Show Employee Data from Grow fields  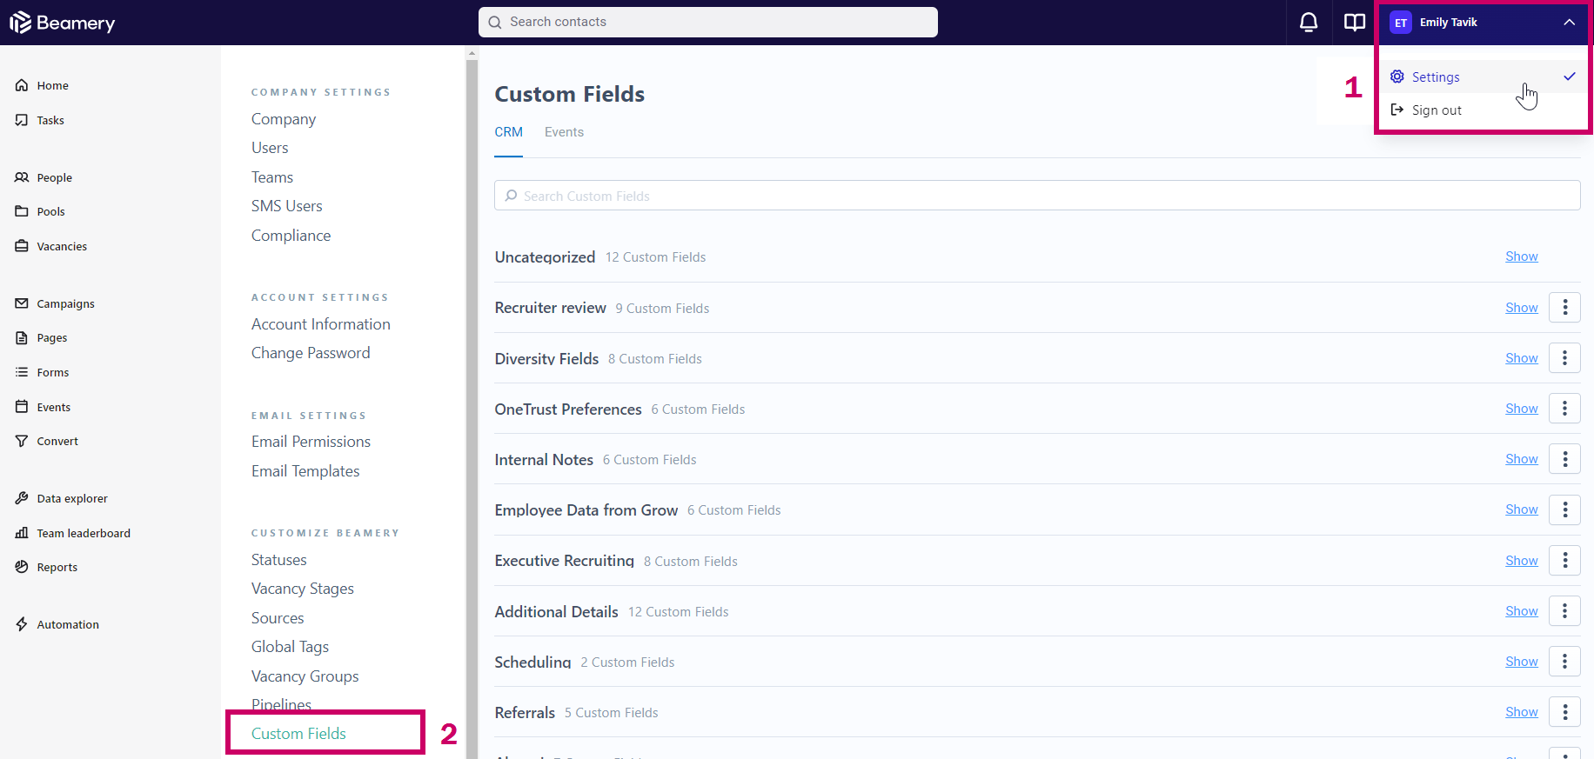pyautogui.click(x=1522, y=509)
